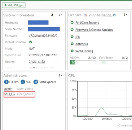This screenshot has width=132, height=130.
Task: Click the Firmware & General Updates check icon
Action: [x=72, y=30]
